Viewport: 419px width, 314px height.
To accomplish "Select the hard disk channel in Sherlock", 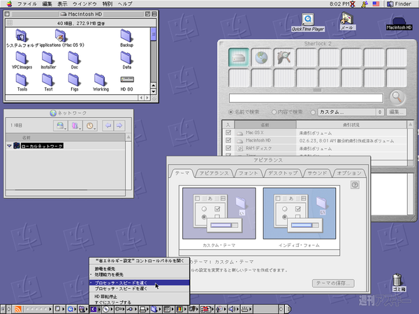I will point(240,59).
